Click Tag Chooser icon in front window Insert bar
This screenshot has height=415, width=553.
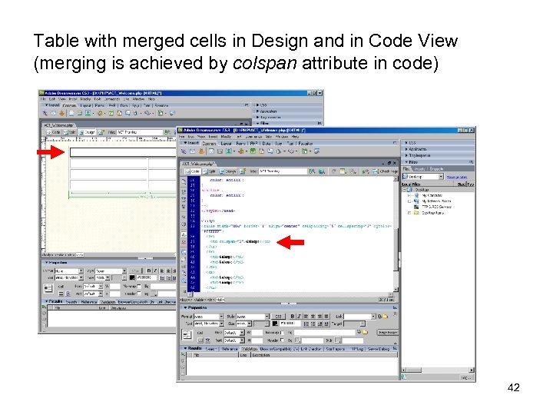coord(316,151)
